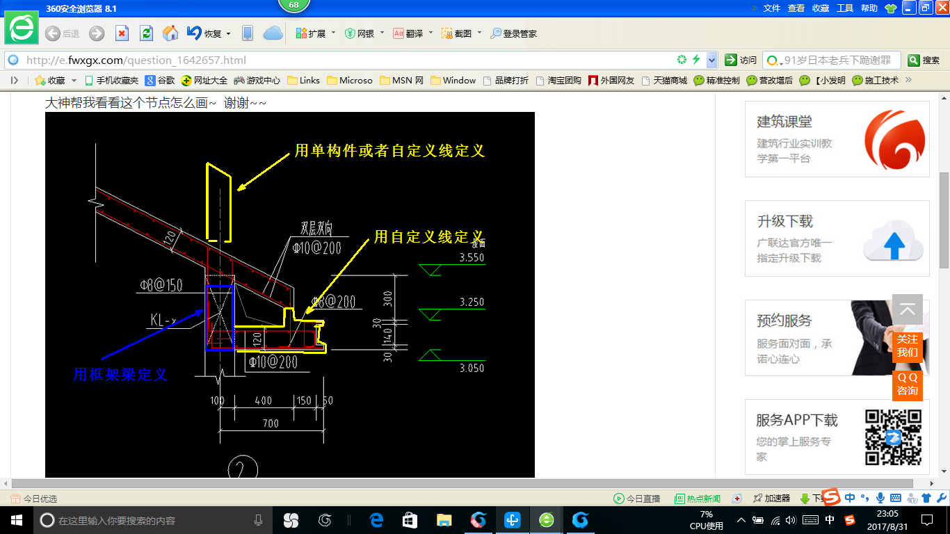Click the 加速器 accelerator button
This screenshot has height=534, width=950.
click(x=772, y=499)
